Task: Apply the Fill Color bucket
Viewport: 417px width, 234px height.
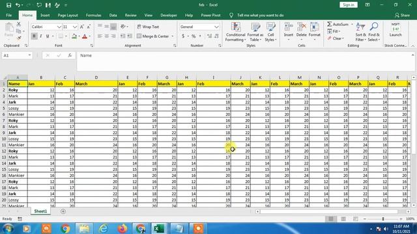Action: point(74,36)
